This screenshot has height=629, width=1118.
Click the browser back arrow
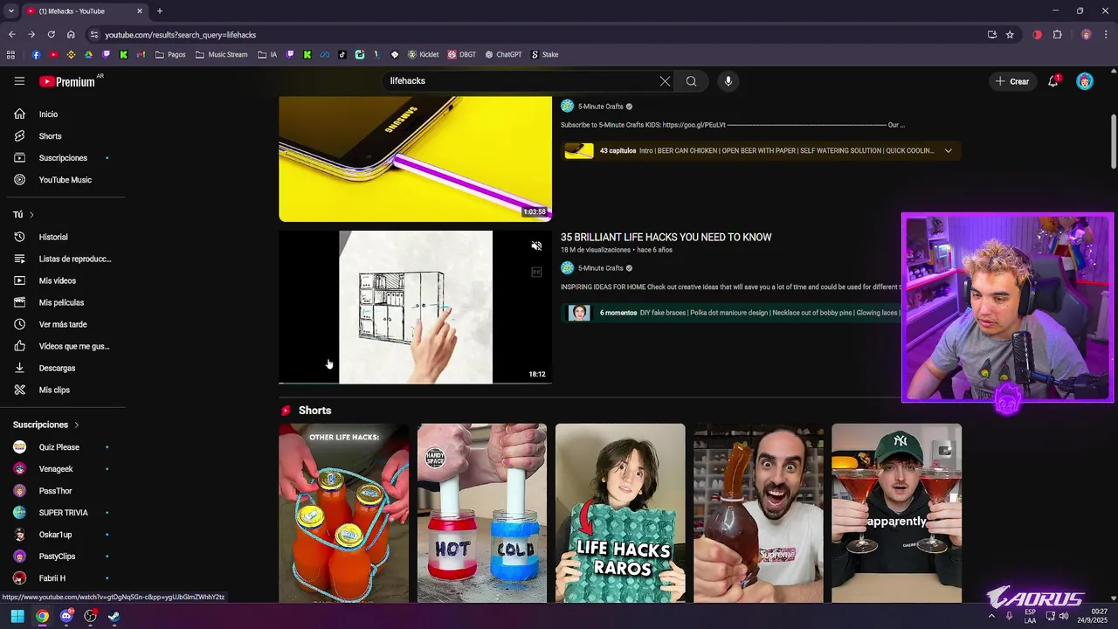pyautogui.click(x=11, y=35)
